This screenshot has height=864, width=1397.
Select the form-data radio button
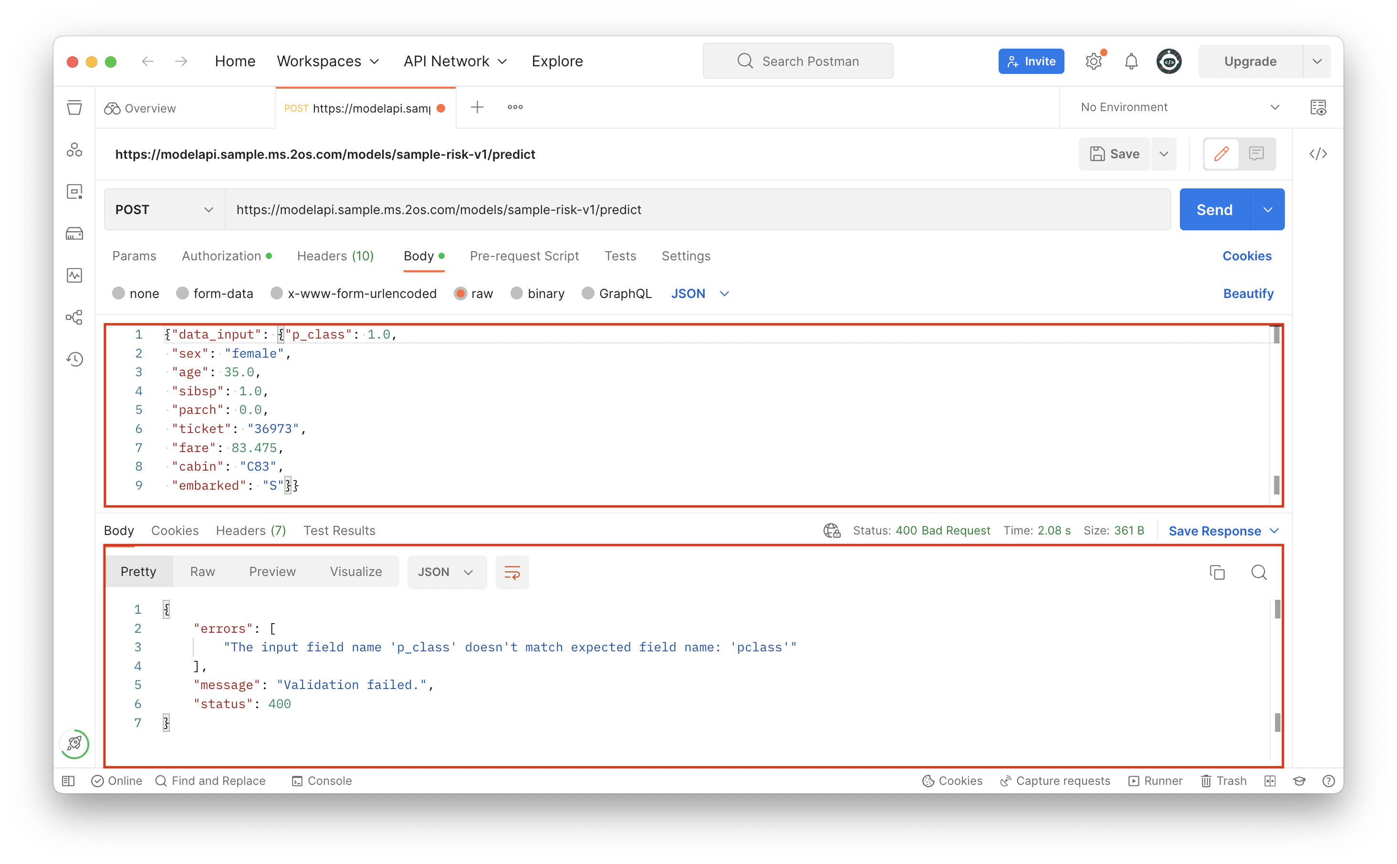182,293
